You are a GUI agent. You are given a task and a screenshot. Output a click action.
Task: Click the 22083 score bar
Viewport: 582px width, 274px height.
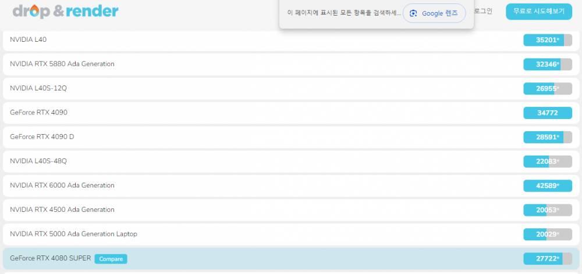[548, 161]
